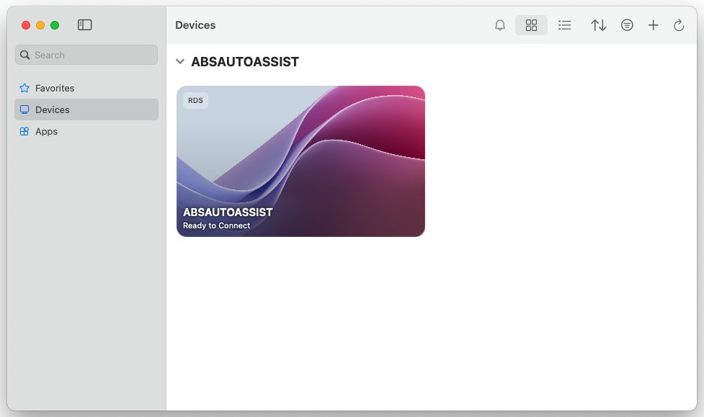Click the Ready to Connect status text
704x417 pixels.
point(216,225)
